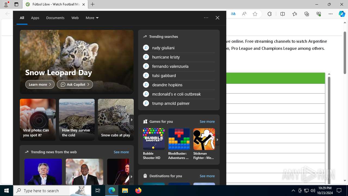Click the taskbar search box
The height and width of the screenshot is (196, 348).
52,191
